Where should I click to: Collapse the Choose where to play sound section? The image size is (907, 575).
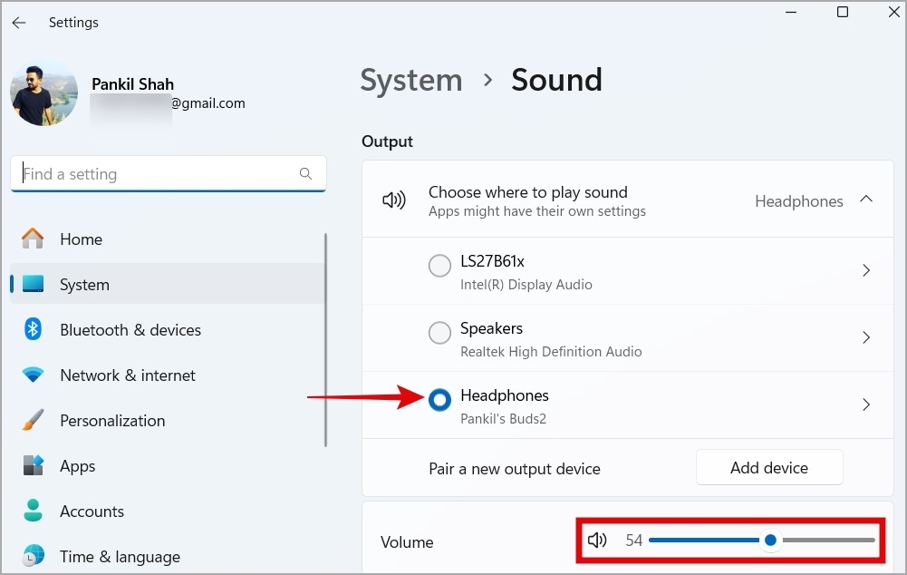[865, 200]
